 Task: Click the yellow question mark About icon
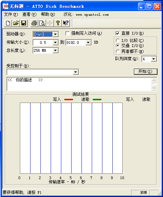[58, 23]
